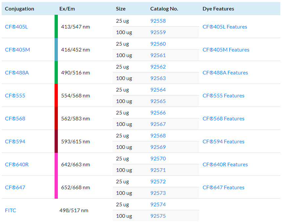
Task: Click the Catalog No. column header
Action: [x=164, y=9]
